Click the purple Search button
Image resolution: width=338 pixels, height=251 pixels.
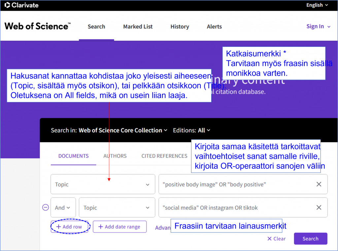click(311, 238)
